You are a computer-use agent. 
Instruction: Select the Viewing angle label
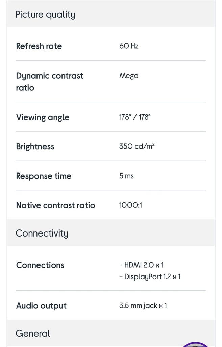click(43, 117)
